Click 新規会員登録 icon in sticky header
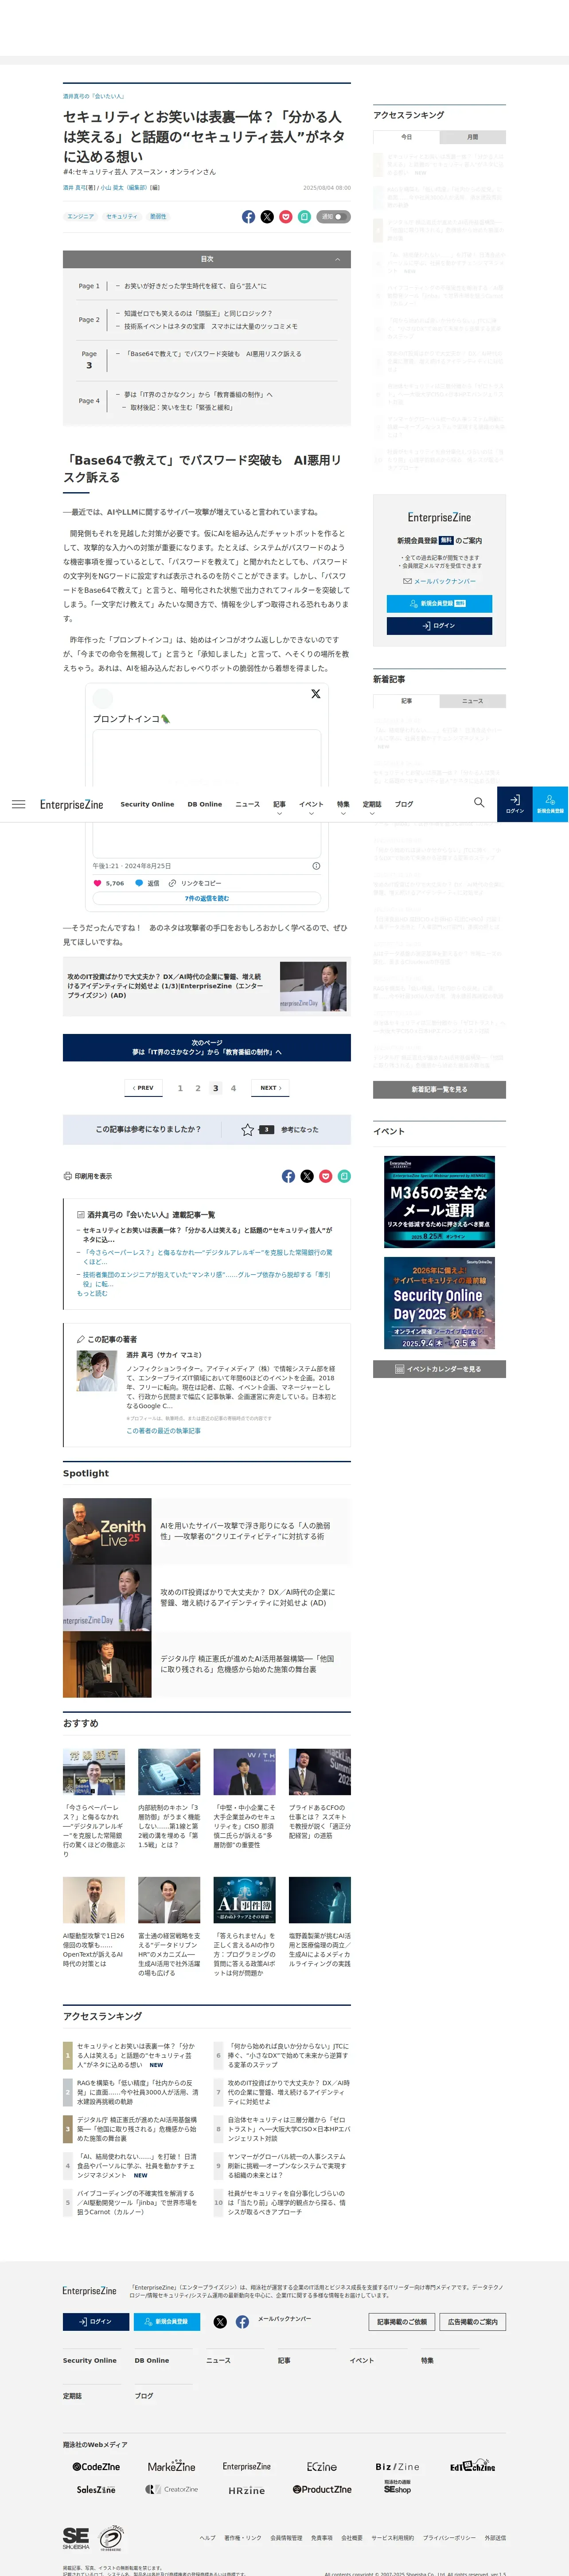Image resolution: width=569 pixels, height=2576 pixels. pyautogui.click(x=550, y=804)
